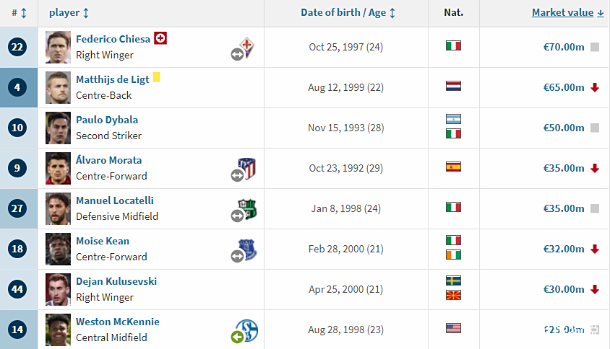Click the red injury icon next to Chiesa
610x349 pixels.
160,38
